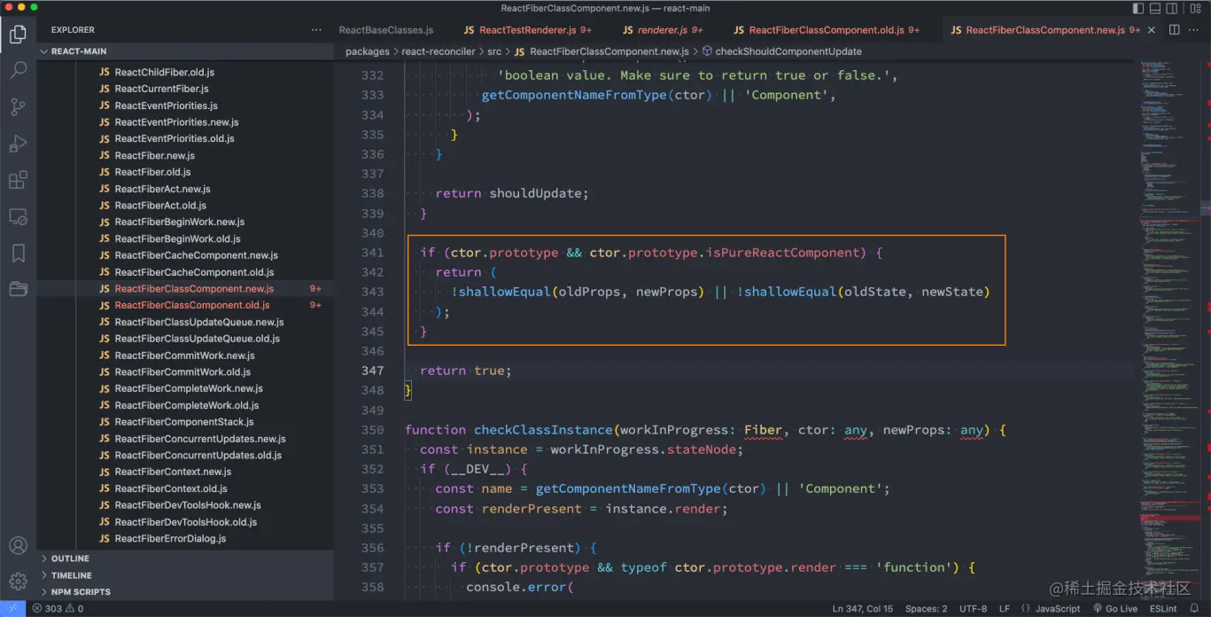This screenshot has height=617, width=1211.
Task: Open ReactFiberClassUpdateQueue.new.js in explorer
Action: (x=186, y=322)
